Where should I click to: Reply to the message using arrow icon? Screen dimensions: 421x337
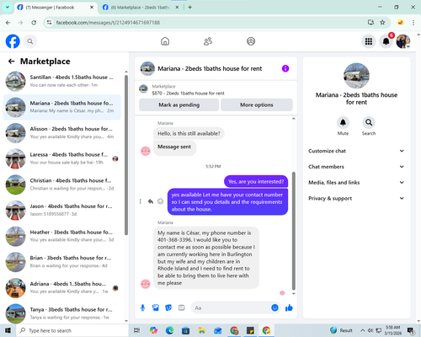coord(151,201)
